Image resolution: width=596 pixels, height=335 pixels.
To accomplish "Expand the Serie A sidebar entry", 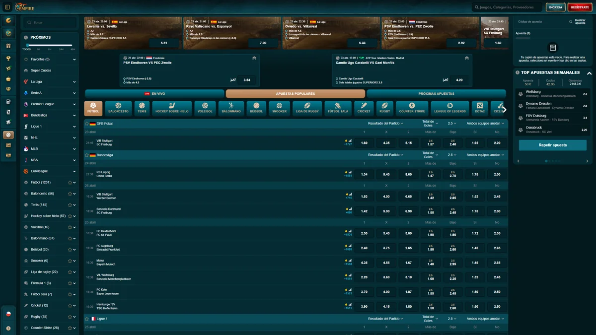I will [74, 93].
